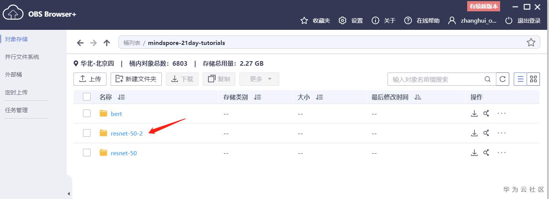Click the 下载 download toolbar button

182,79
